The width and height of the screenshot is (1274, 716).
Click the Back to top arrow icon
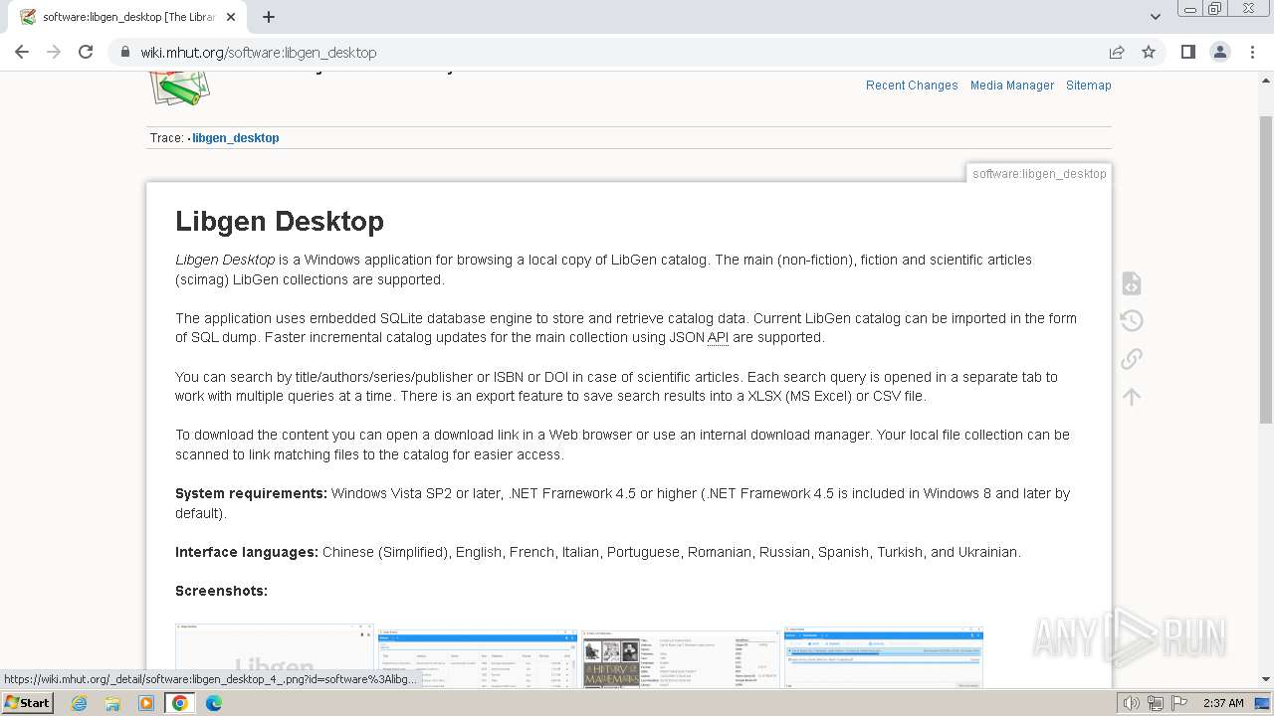tap(1132, 397)
